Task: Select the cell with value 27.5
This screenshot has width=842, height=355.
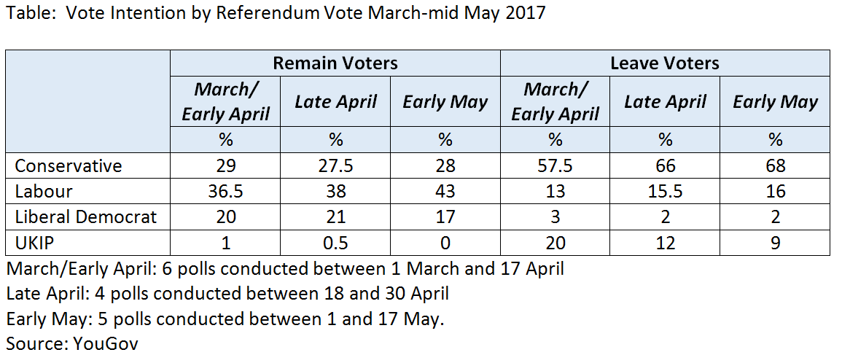Action: click(335, 165)
